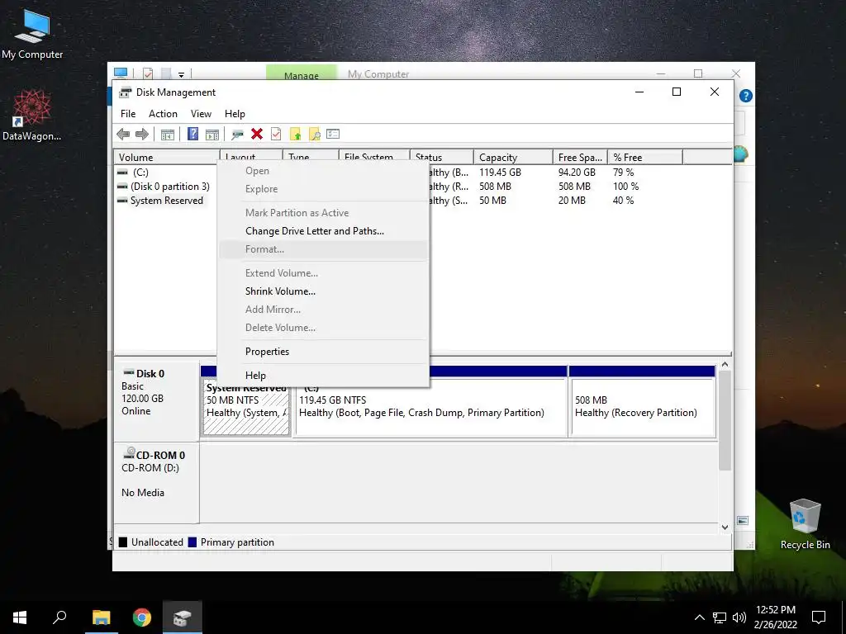
Task: Open the Action menu
Action: (x=163, y=114)
